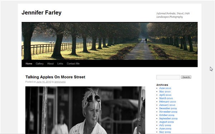Viewport: 215px width, 134px height.
Task: Open the December 2009 archive
Action: tap(168, 108)
